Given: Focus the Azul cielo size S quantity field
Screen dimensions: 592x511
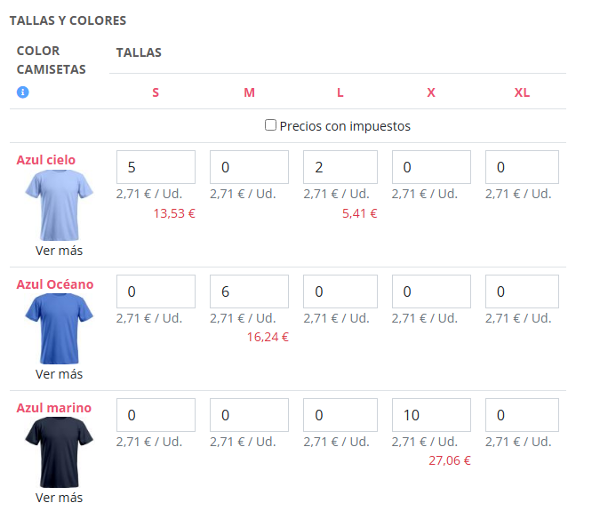Looking at the screenshot, I should pos(156,167).
